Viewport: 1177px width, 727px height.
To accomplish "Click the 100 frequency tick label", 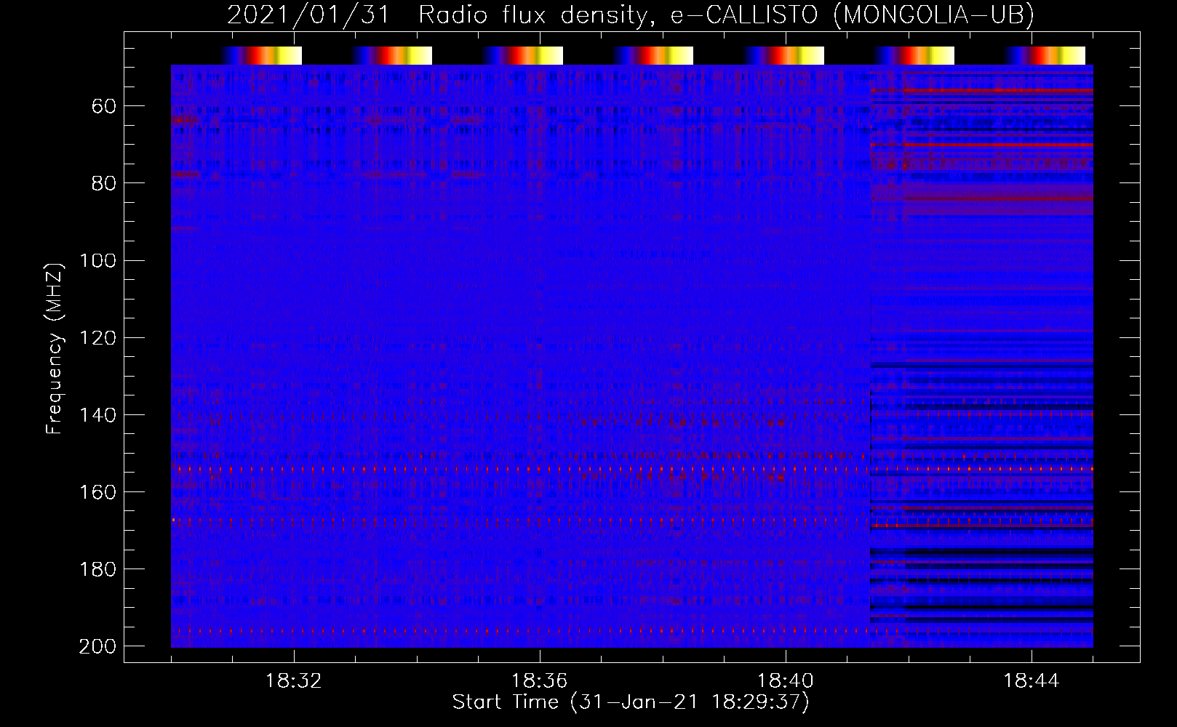I will [x=97, y=260].
